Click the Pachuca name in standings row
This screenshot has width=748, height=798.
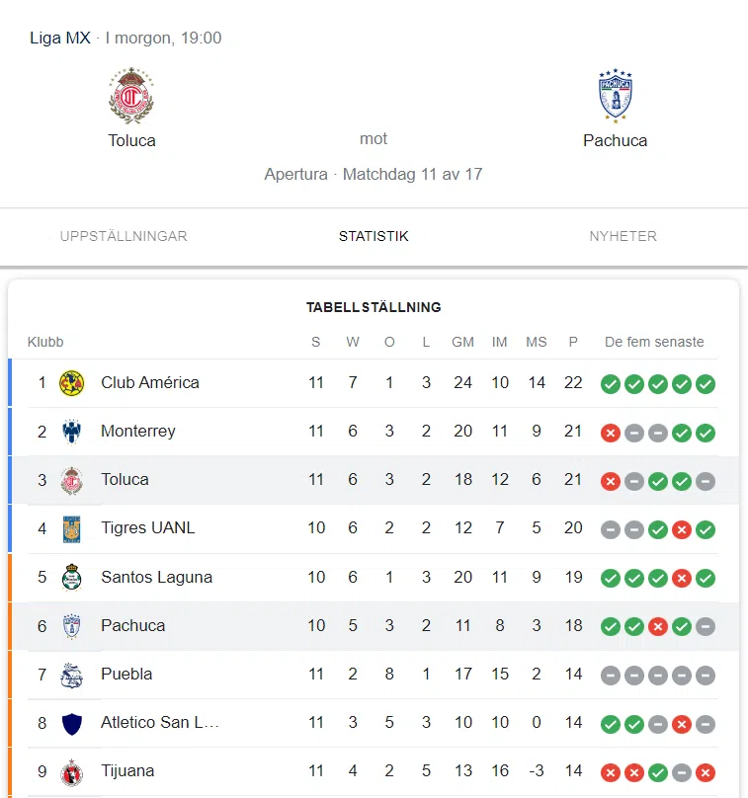point(133,625)
